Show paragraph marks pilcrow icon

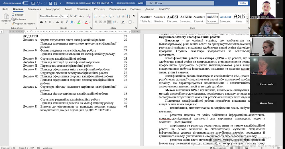pyautogui.click(x=134, y=16)
